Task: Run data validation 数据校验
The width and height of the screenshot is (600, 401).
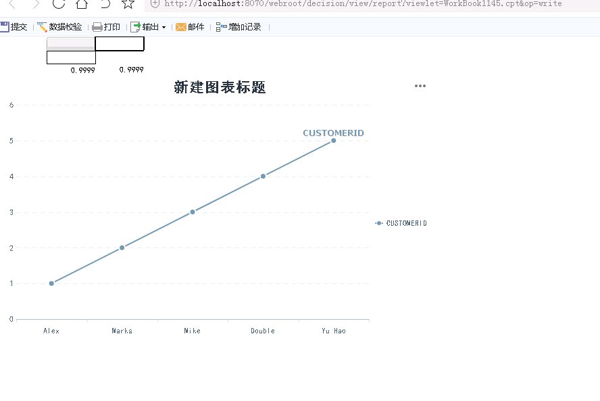Action: pyautogui.click(x=59, y=27)
